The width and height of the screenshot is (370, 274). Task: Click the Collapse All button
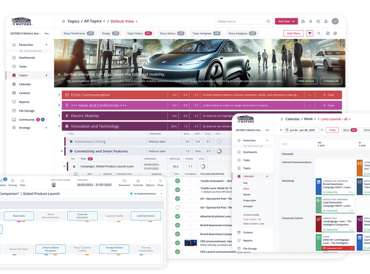pyautogui.click(x=331, y=81)
